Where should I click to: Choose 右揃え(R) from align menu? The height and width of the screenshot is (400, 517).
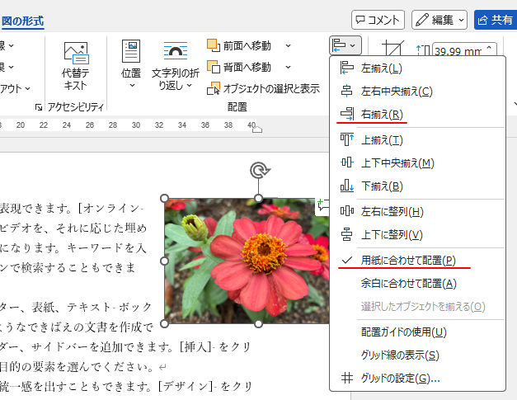pyautogui.click(x=417, y=114)
